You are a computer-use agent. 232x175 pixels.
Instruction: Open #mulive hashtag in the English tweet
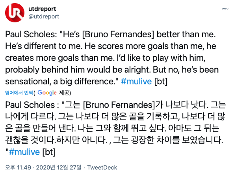click(136, 81)
